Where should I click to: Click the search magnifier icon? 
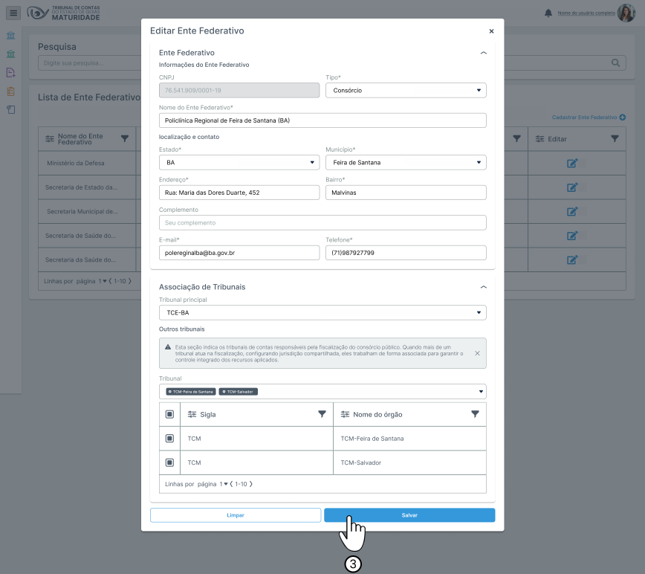(x=615, y=63)
